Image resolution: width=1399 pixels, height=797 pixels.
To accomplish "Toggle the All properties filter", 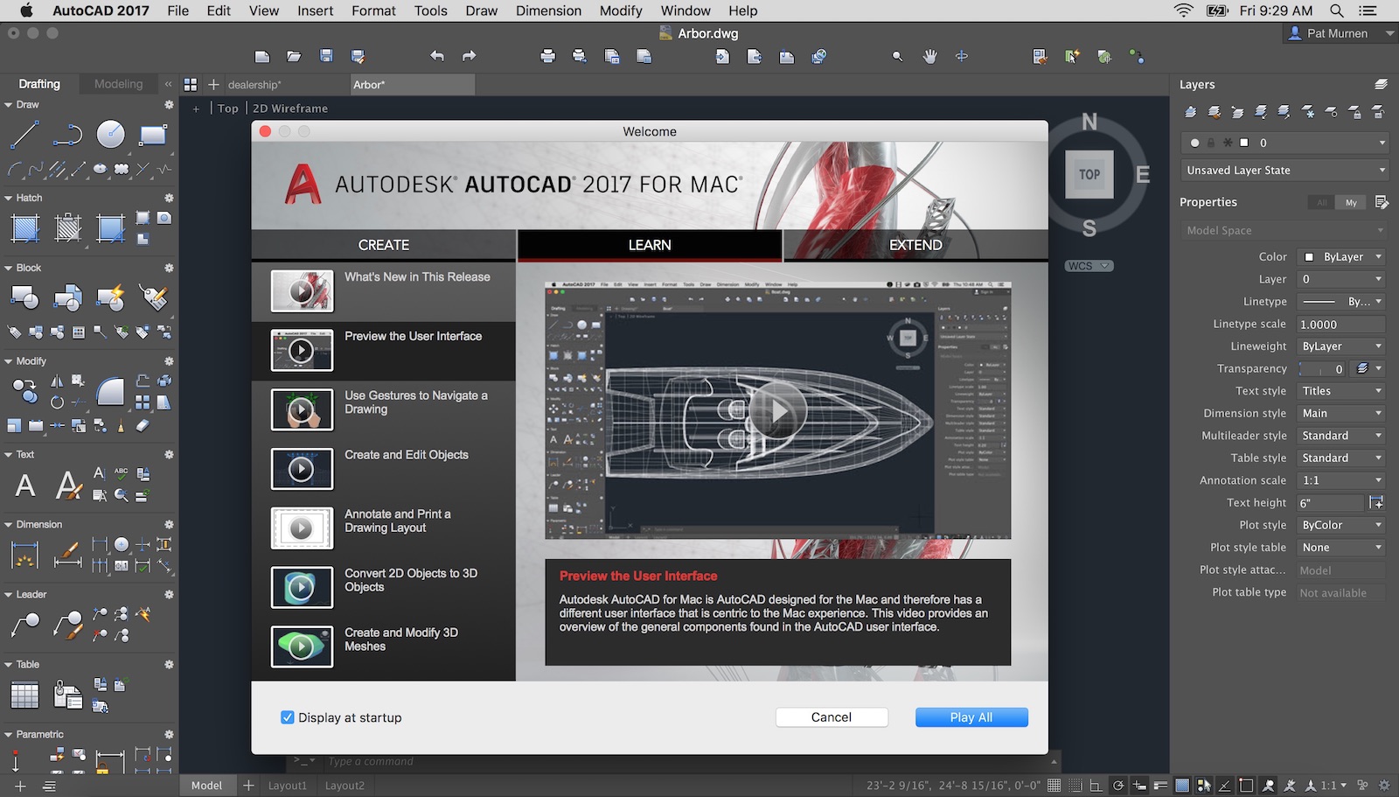I will tap(1322, 202).
